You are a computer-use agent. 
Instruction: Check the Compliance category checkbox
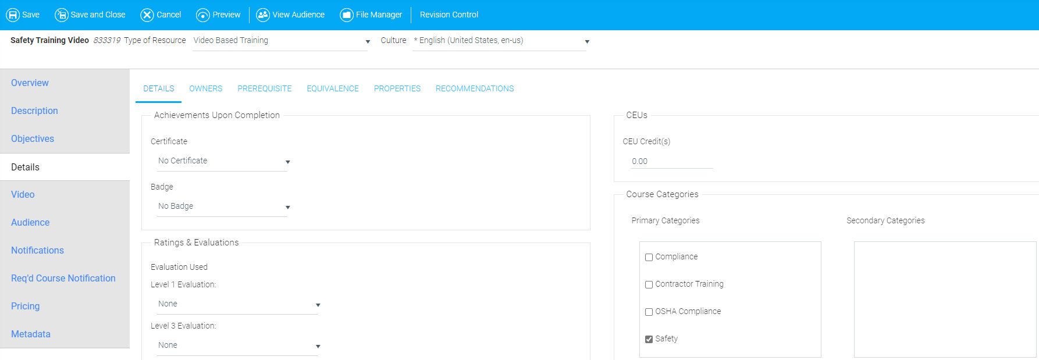(649, 257)
